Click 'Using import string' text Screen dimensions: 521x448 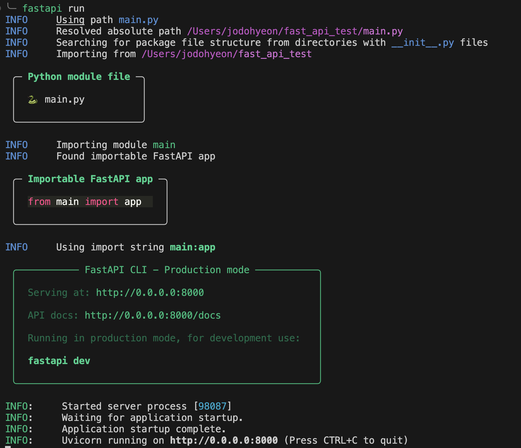110,247
